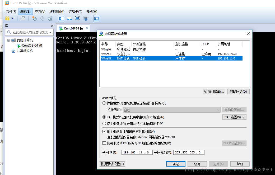Viewport: 275px width, 175px height.
Task: Close the 库 library panel
Action: (52, 26)
